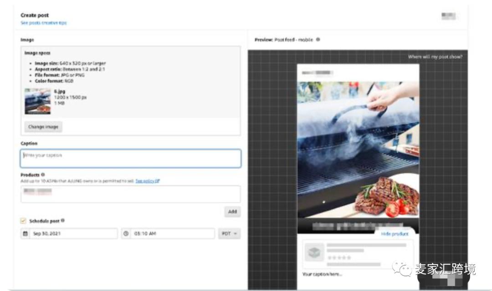
Task: Open the time field showing 05:10 AM
Action: click(x=172, y=234)
